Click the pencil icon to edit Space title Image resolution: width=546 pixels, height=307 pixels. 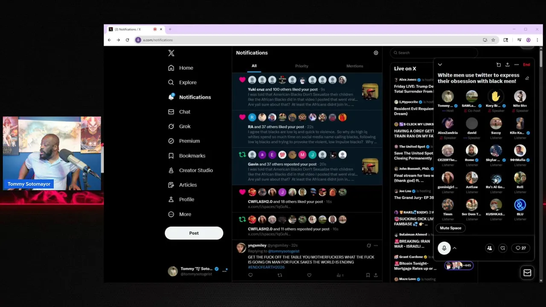pos(527,78)
